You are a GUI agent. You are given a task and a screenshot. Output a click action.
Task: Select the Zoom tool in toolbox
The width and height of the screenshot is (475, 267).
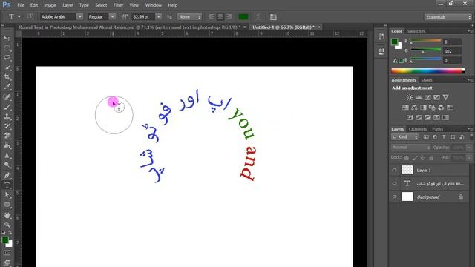[x=7, y=224]
